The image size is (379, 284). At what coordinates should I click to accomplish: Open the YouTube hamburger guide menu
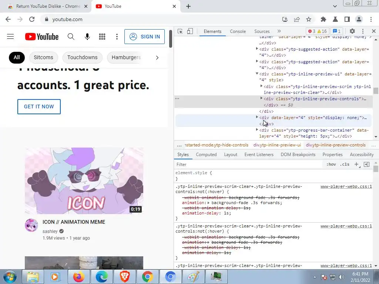pyautogui.click(x=10, y=37)
